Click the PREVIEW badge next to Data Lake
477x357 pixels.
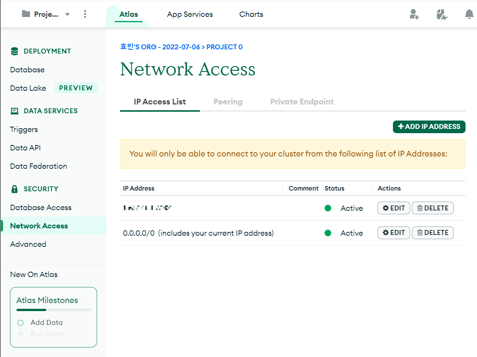coord(76,88)
